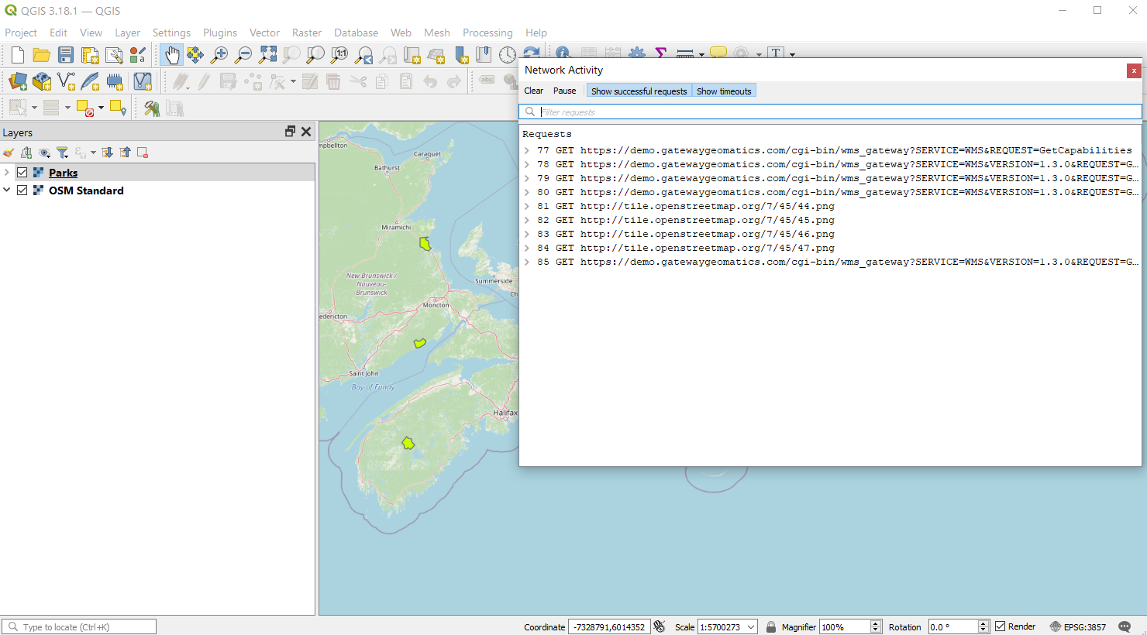Click the Select Features tool

pos(18,108)
